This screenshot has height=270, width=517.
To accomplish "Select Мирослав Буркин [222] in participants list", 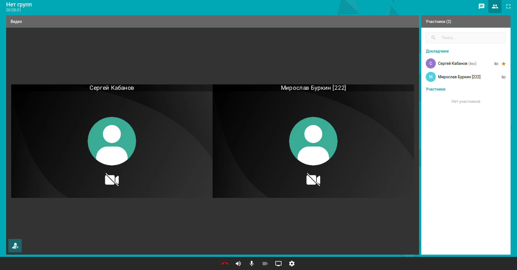I will click(x=459, y=77).
